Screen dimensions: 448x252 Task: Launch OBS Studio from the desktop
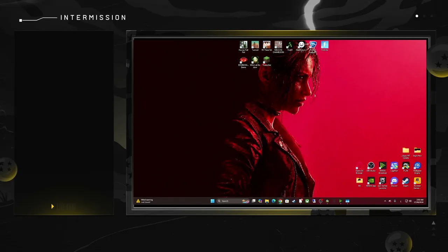371,167
